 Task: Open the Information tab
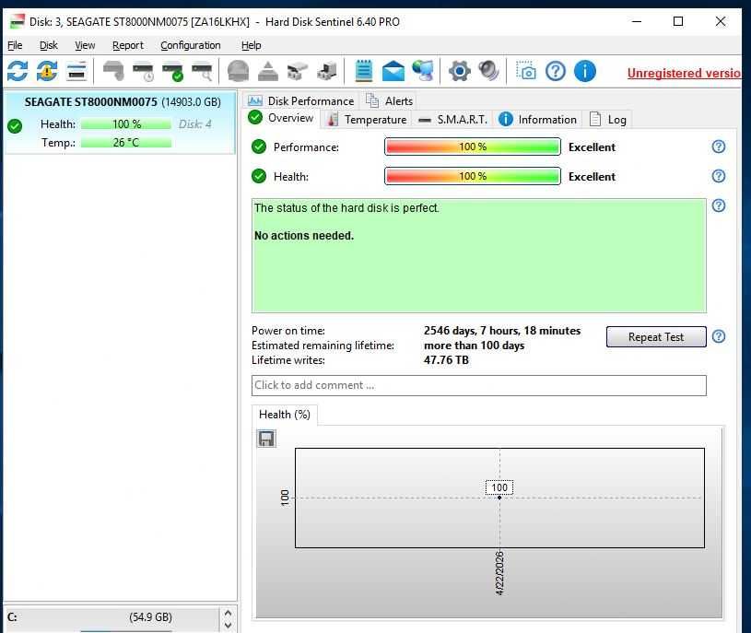pos(538,119)
